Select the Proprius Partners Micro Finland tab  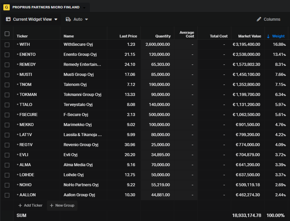[46, 7]
